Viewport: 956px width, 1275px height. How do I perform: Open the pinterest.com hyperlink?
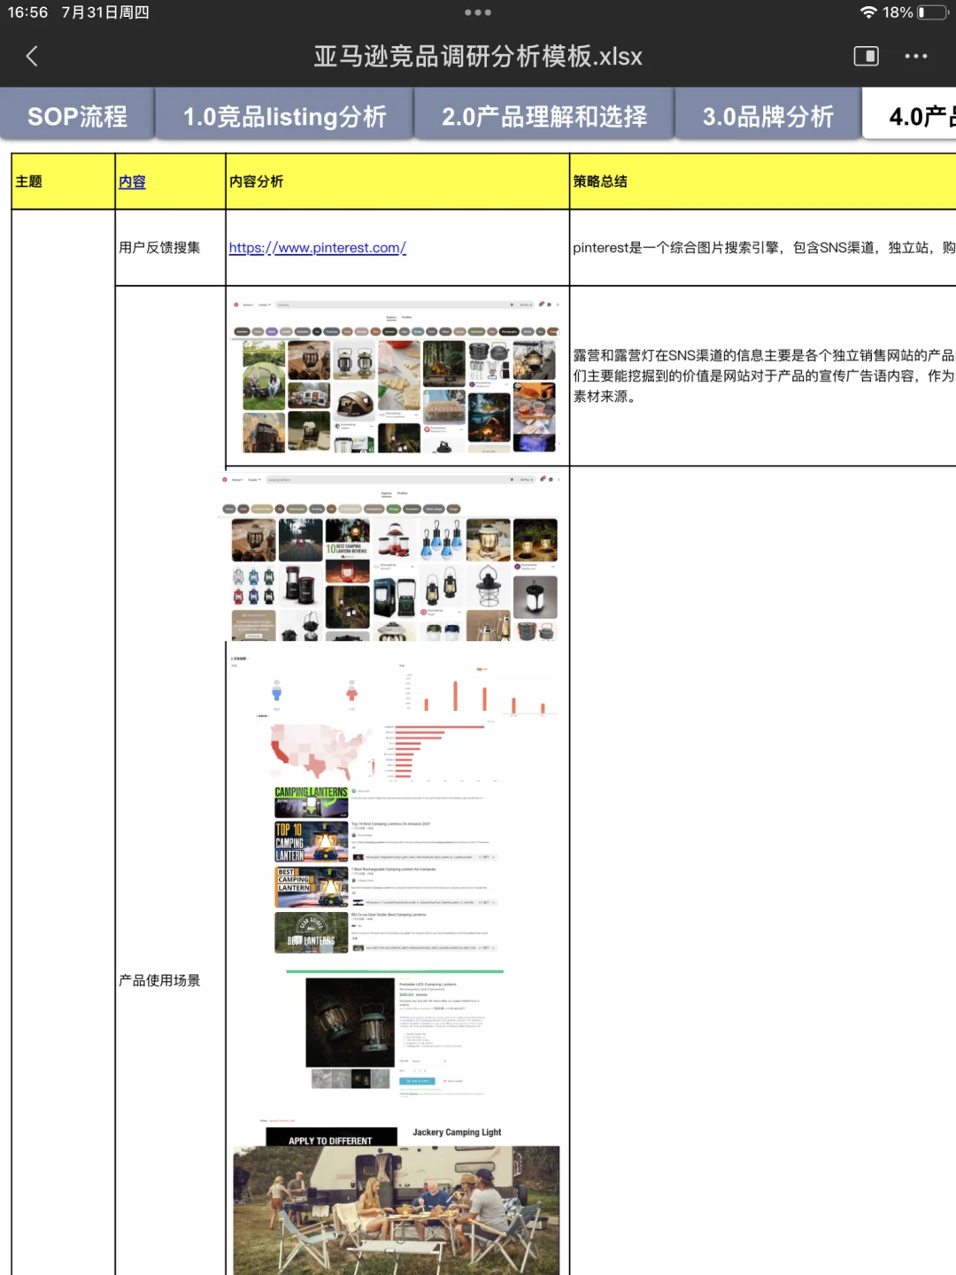point(317,248)
